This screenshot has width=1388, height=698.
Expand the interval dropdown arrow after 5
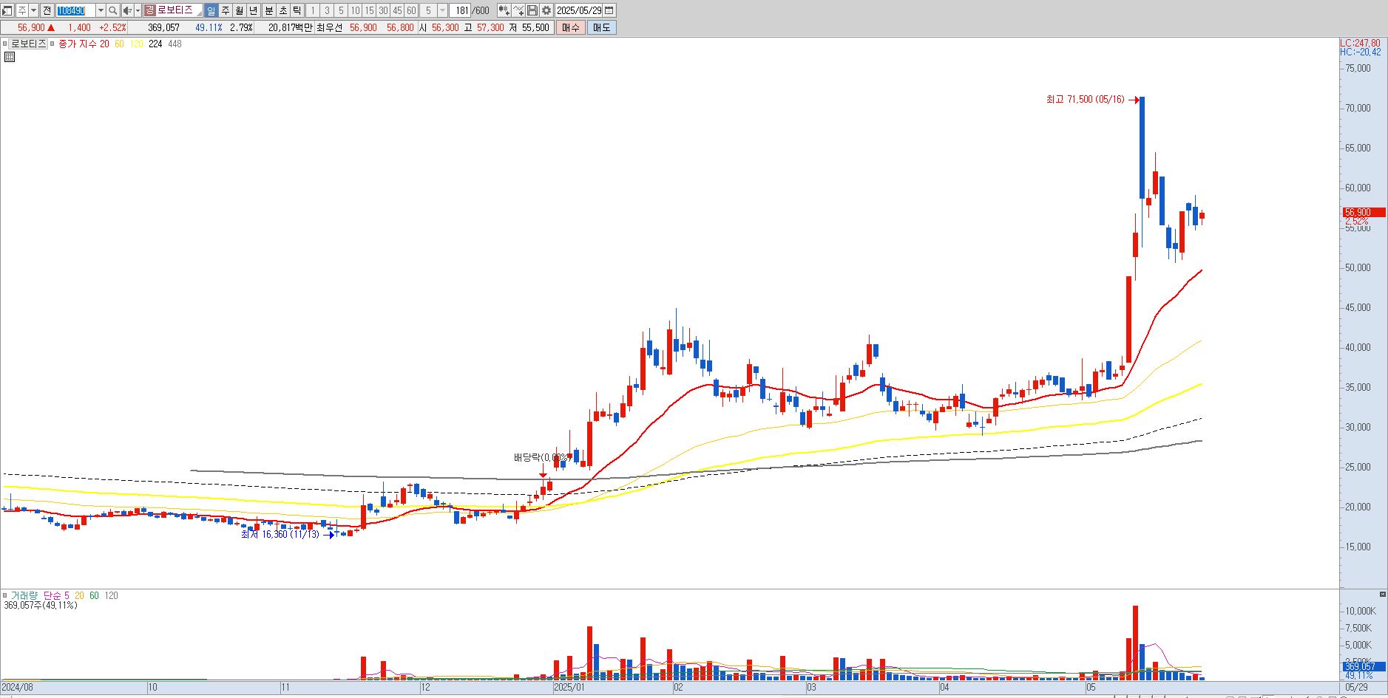(x=443, y=10)
